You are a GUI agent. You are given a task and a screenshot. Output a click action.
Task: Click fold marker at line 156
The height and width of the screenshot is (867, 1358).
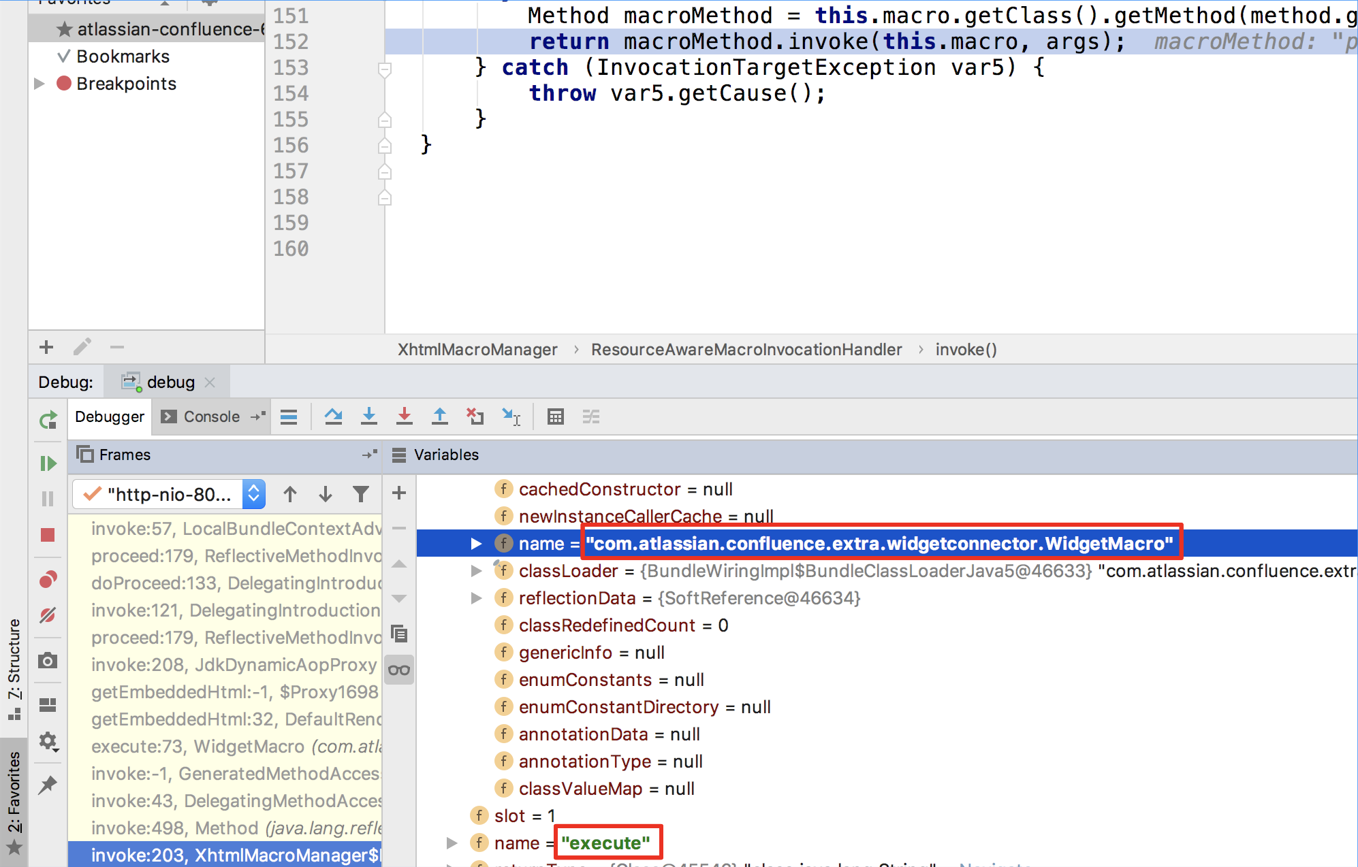[385, 146]
